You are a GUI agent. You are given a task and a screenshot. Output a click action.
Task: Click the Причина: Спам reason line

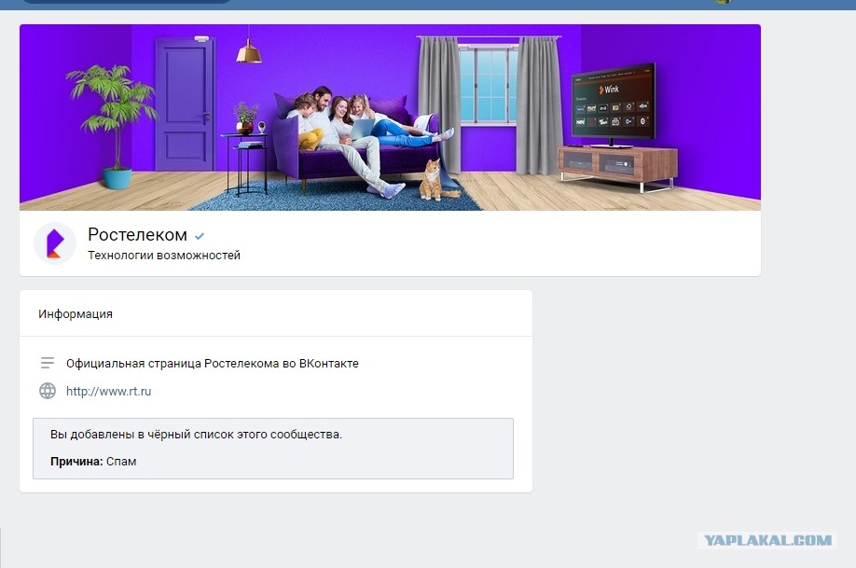coord(93,462)
